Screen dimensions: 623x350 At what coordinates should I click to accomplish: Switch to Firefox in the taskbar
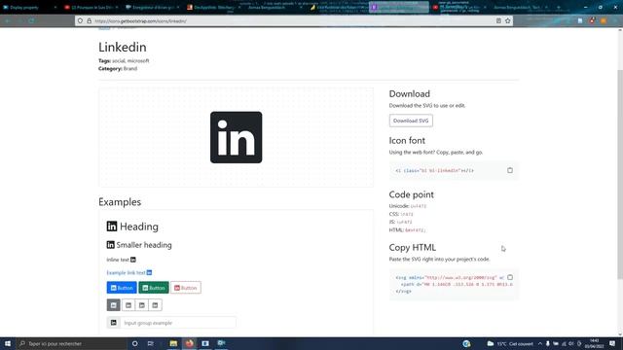click(190, 343)
